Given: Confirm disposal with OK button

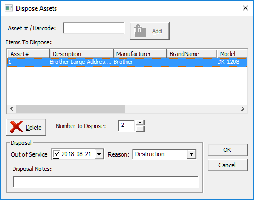Looking at the screenshot, I should pyautogui.click(x=227, y=150).
